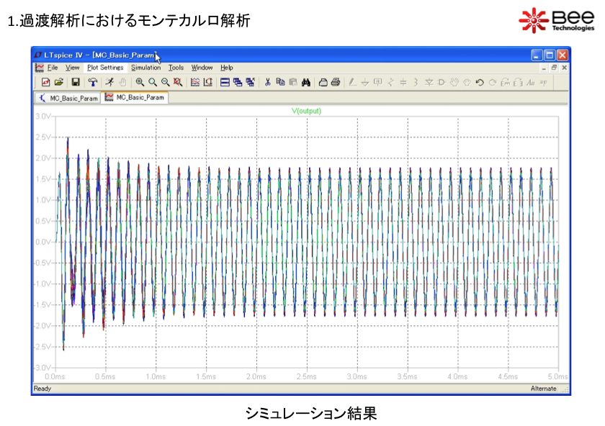
Task: Open the Plot Settings menu
Action: coord(105,68)
